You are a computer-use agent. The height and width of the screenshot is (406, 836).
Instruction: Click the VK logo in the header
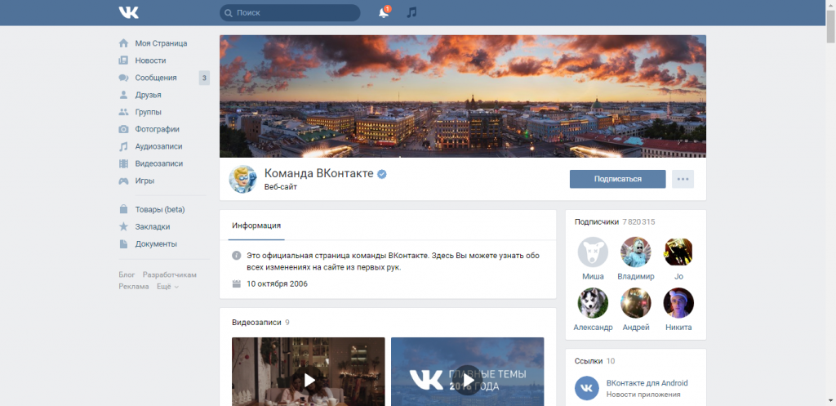(x=128, y=12)
